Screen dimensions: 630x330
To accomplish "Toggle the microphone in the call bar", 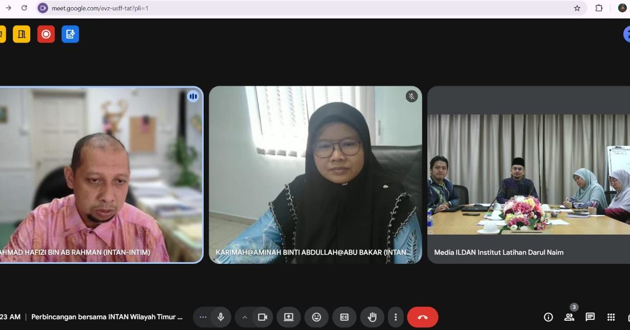I will tap(221, 317).
